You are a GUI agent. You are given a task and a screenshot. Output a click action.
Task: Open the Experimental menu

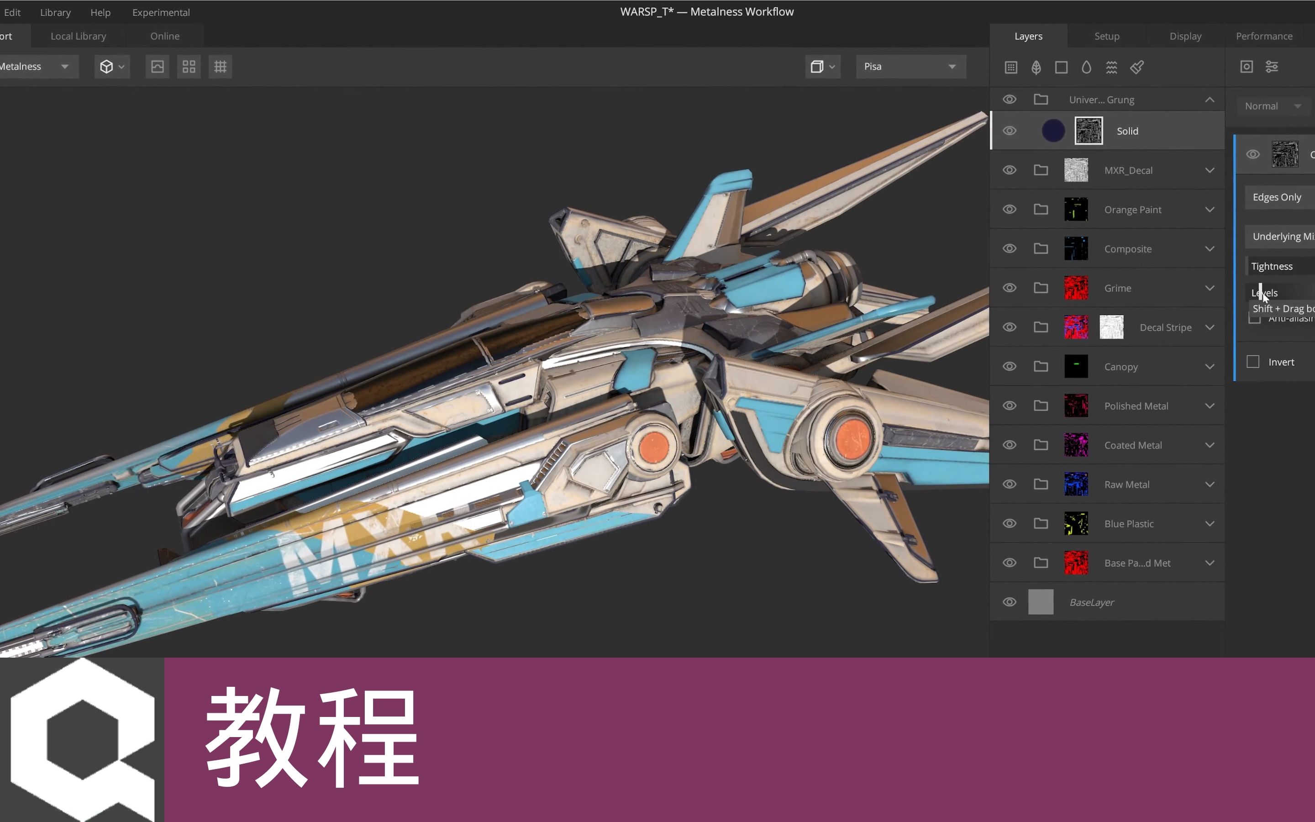click(161, 12)
